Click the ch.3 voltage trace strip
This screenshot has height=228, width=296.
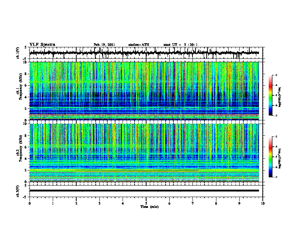144,191
